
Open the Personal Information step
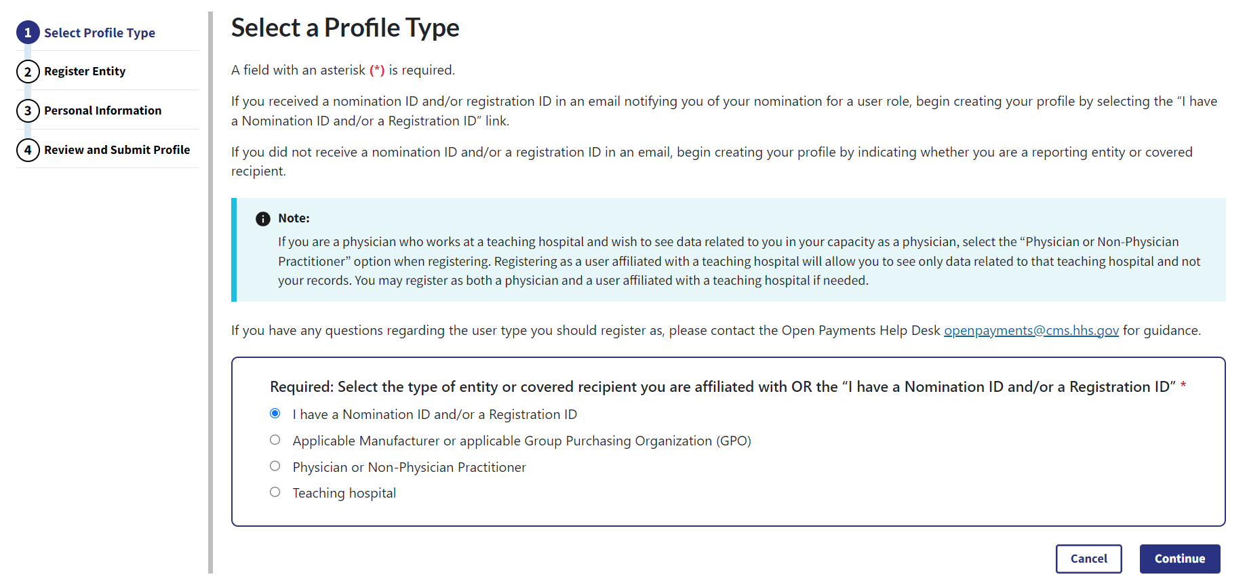pos(103,111)
